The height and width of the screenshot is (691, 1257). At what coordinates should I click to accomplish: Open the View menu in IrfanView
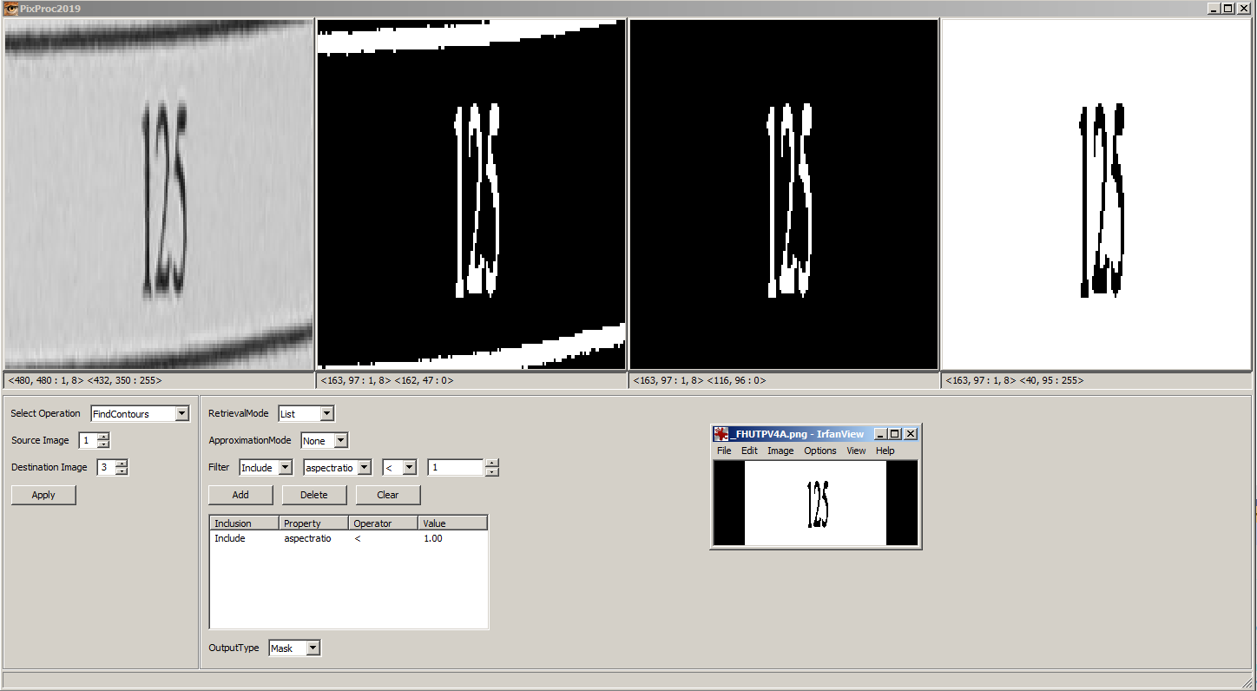click(x=856, y=451)
